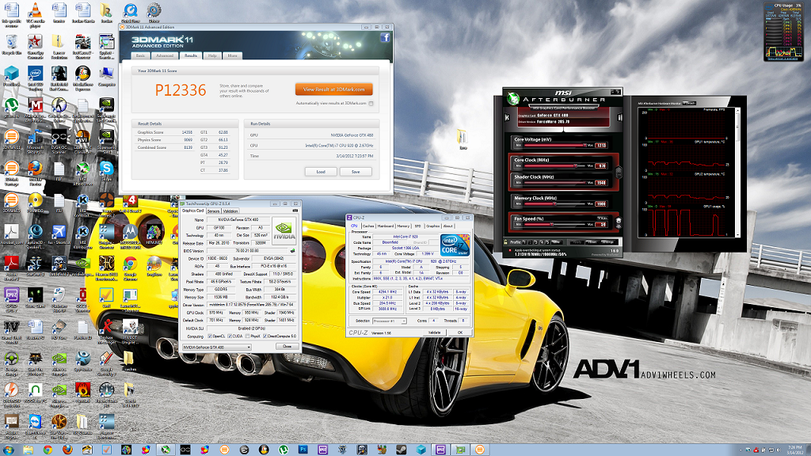Enable automatically view results at 3DMark.com
811x456 pixels.
pos(371,104)
